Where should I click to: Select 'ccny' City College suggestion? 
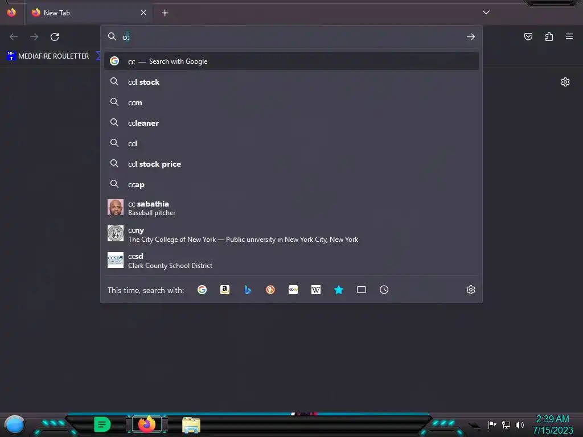point(291,234)
